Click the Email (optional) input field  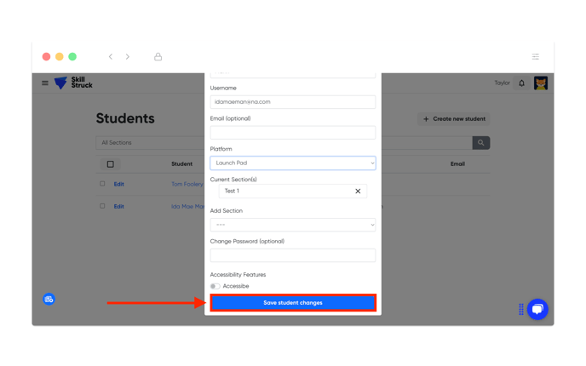point(293,133)
